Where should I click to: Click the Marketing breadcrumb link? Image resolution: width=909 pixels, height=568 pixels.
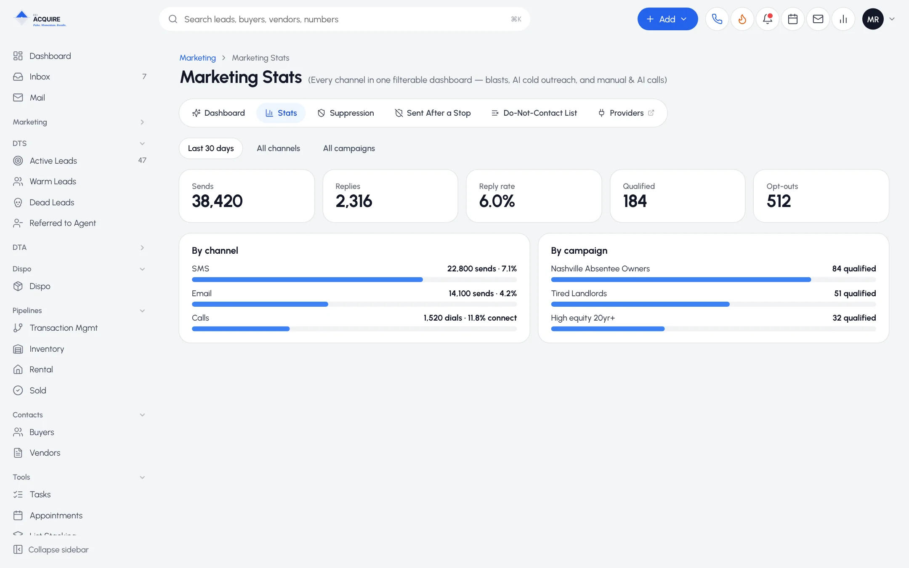click(x=197, y=58)
